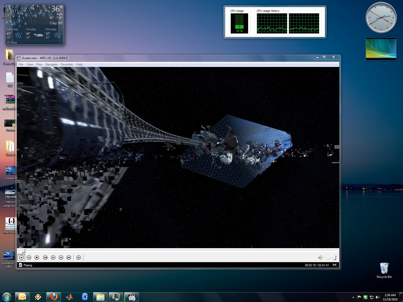Viewport: 403px width, 302px height.
Task: Open Outlook from the taskbar
Action: point(22,297)
